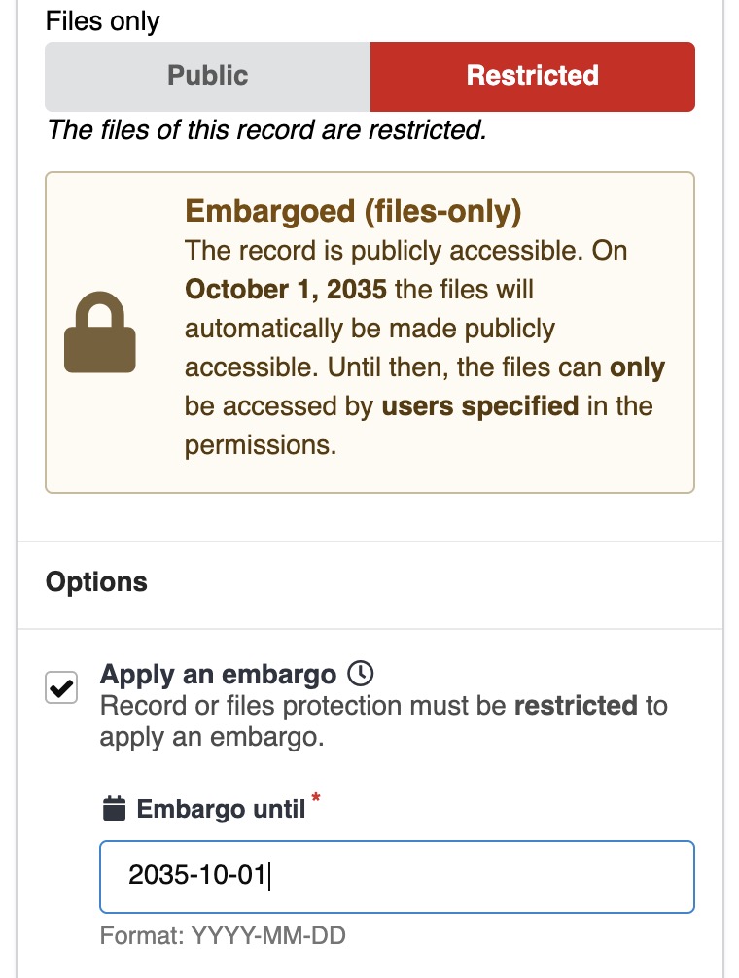Click bold restricted word in embargo hint
This screenshot has height=978, width=739.
coord(576,705)
